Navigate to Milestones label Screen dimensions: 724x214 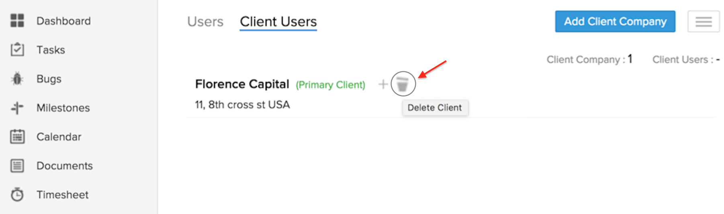click(x=63, y=108)
